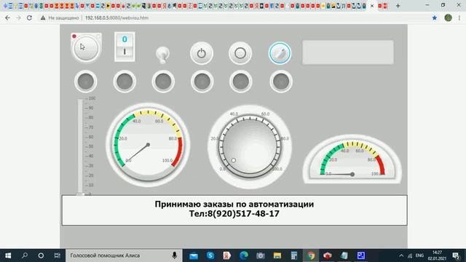
Task: Open the blue square app on taskbar
Action: 361,255
